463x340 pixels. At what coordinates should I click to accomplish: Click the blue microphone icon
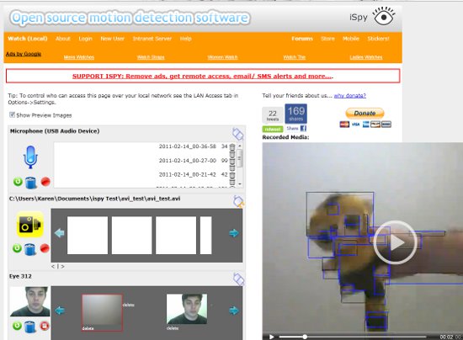(30, 157)
